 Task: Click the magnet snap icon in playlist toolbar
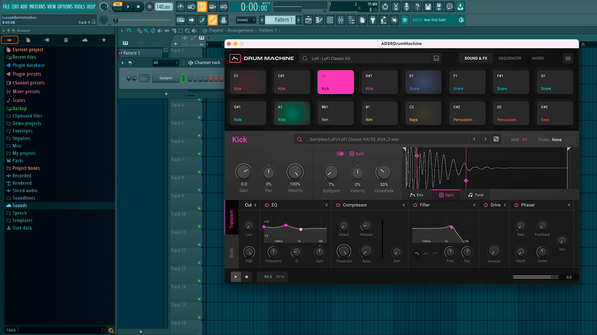[128, 31]
